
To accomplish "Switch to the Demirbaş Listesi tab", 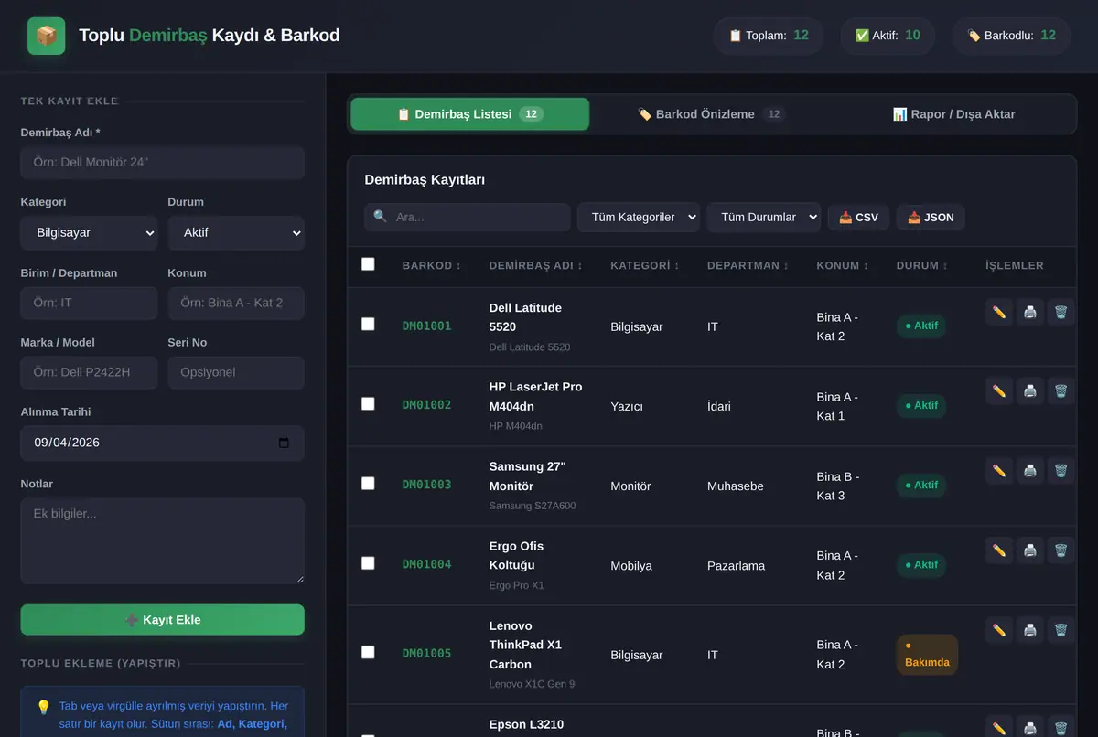I will click(x=470, y=114).
